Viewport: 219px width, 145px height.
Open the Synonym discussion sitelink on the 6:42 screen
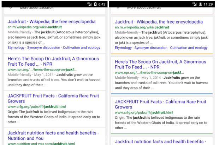point(43,47)
